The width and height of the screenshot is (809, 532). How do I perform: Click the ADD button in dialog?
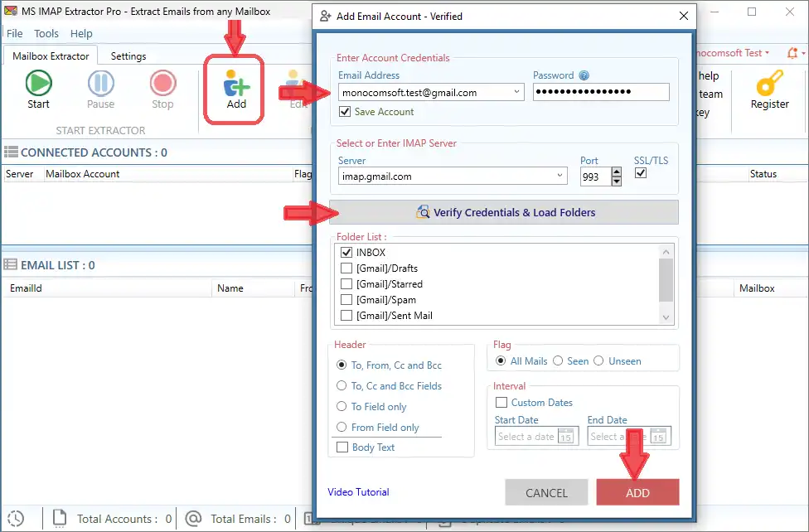click(637, 492)
